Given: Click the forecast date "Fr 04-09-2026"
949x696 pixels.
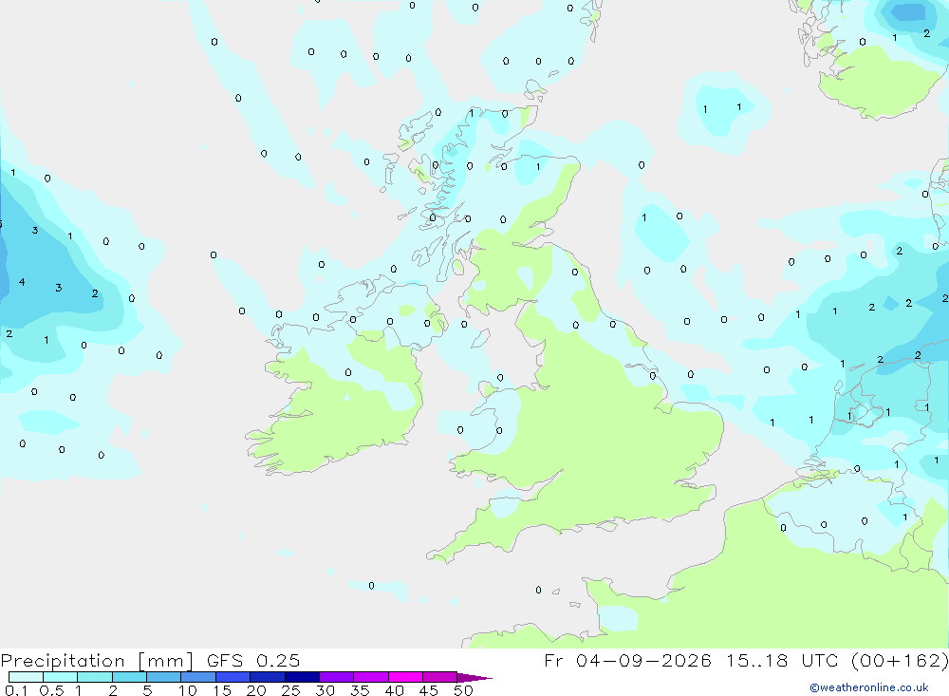Looking at the screenshot, I should point(627,660).
